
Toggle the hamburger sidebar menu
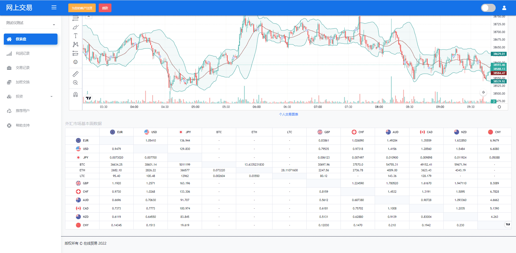pos(54,8)
